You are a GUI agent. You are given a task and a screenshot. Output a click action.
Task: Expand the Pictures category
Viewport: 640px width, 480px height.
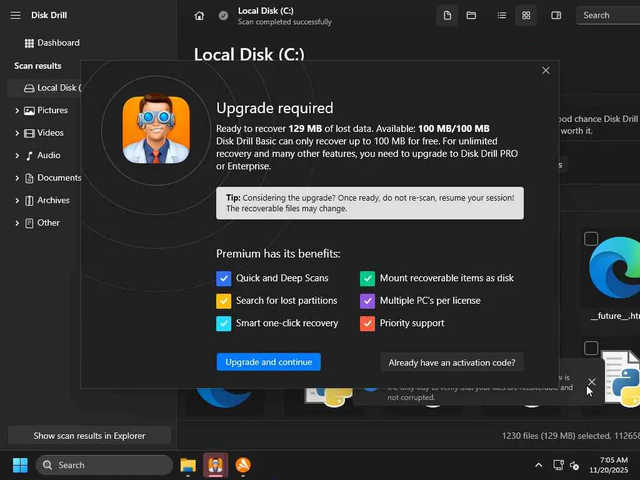[x=17, y=111]
